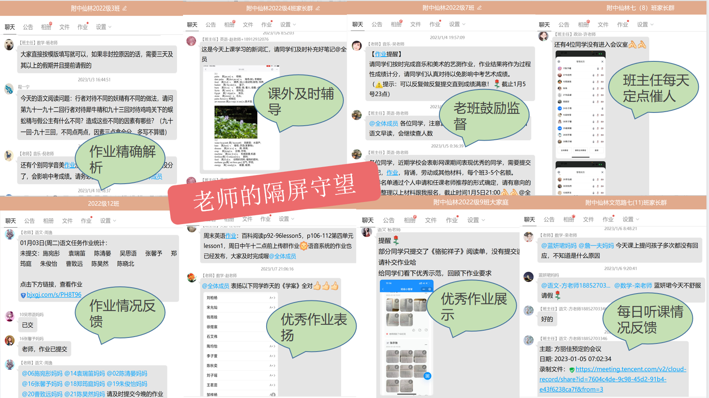
Task: Switch to the 公告 tab in 附中仙林2022级3班
Action: (28, 27)
